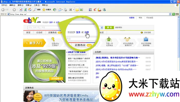The width and height of the screenshot is (180, 102).
Task: Click the Edit page toolbar icon
Action: (x=70, y=10)
